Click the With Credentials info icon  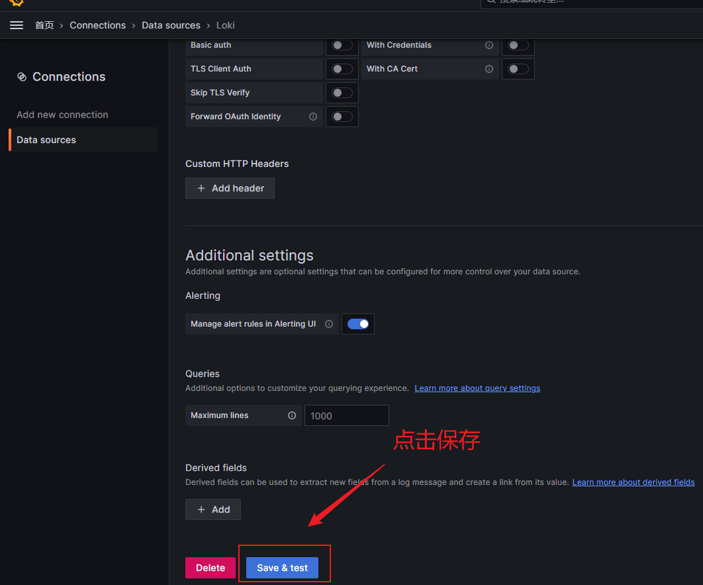click(x=489, y=45)
